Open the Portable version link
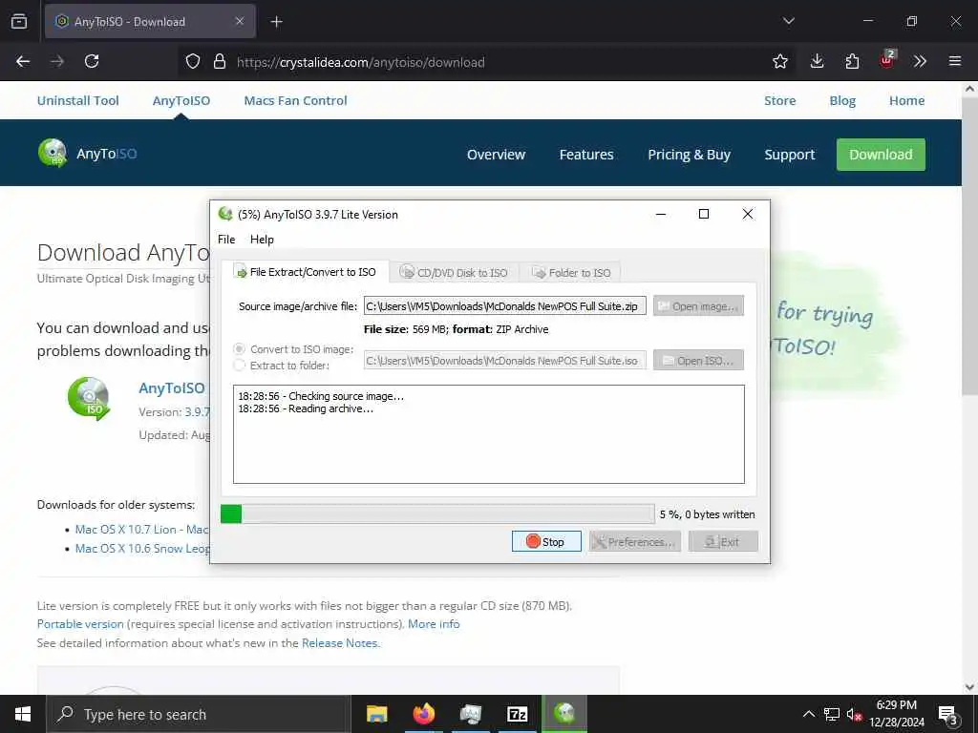The height and width of the screenshot is (733, 978). coord(80,624)
